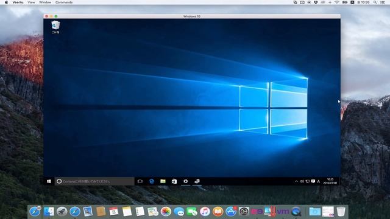The width and height of the screenshot is (390, 219).
Task: Open File Explorer from the taskbar
Action: pos(163,181)
